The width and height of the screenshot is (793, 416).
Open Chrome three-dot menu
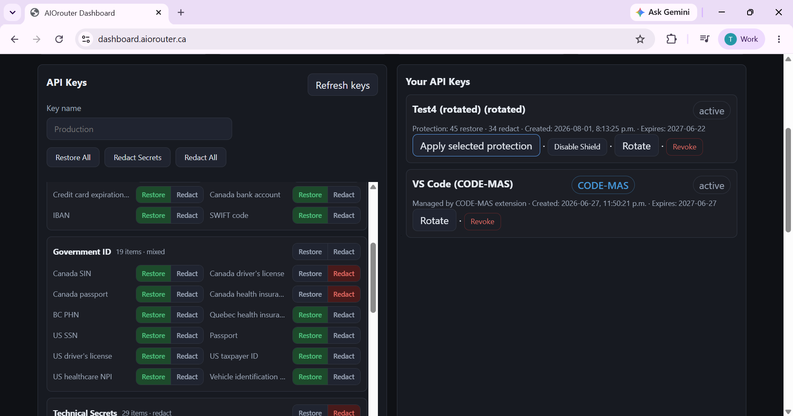point(779,39)
